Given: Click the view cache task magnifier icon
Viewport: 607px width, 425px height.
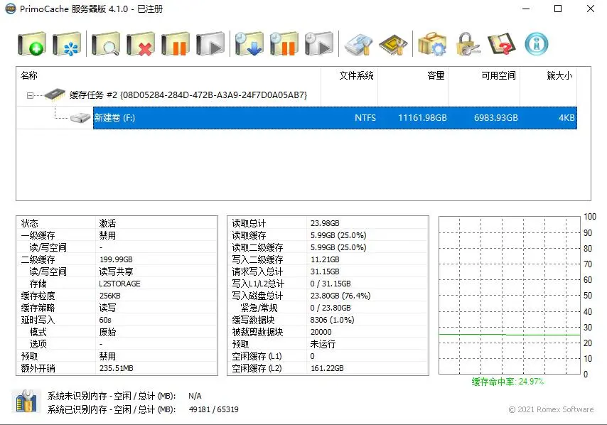Looking at the screenshot, I should (x=106, y=44).
